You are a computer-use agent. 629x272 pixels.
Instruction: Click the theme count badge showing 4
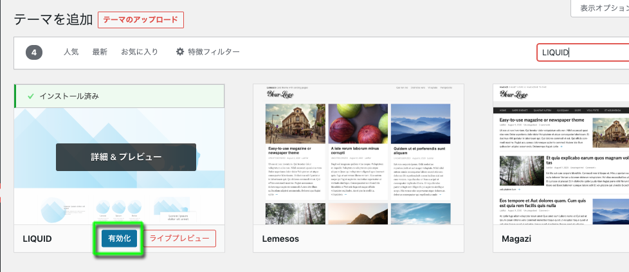tap(35, 53)
